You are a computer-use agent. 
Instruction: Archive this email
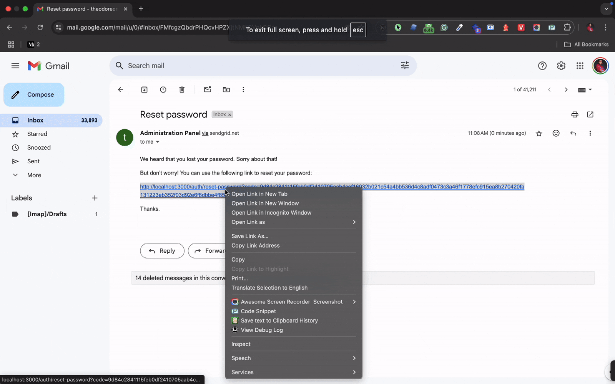point(145,89)
